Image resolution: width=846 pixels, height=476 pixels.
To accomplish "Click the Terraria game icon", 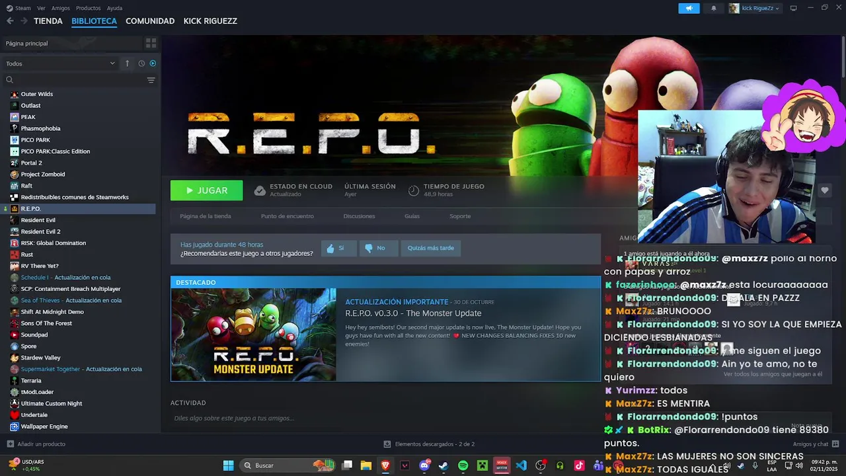I will tap(15, 381).
